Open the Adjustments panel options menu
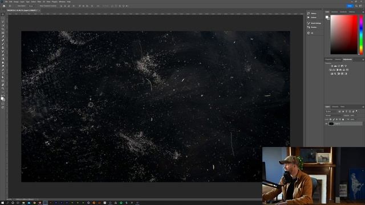Viewport: 365px width, 205px height. 363,59
